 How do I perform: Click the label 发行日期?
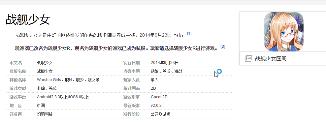click(x=131, y=63)
